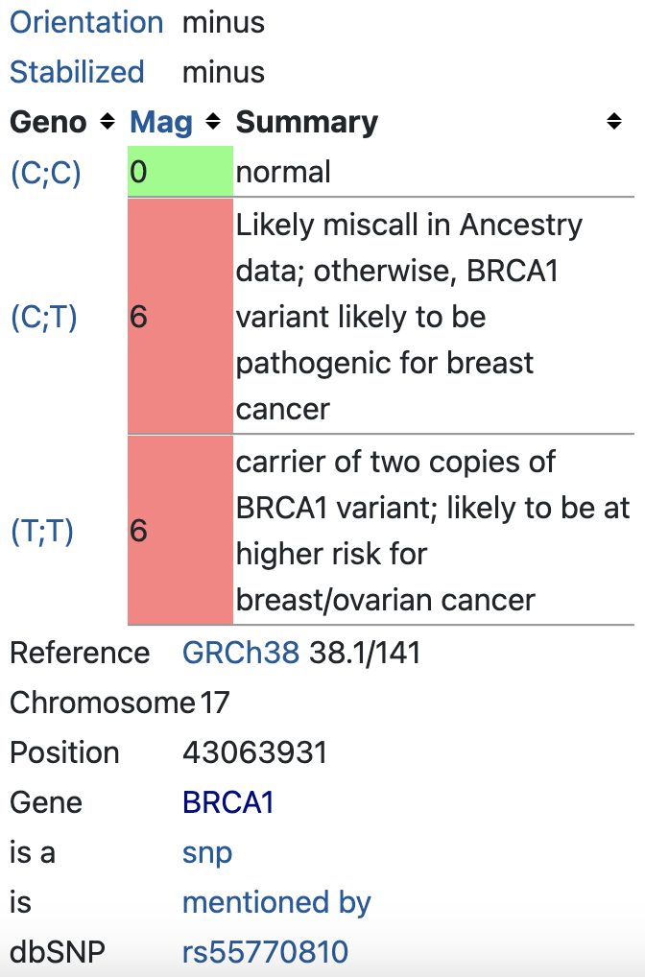This screenshot has width=645, height=977.
Task: Click the green magnitude 0 cell
Action: pos(179,171)
